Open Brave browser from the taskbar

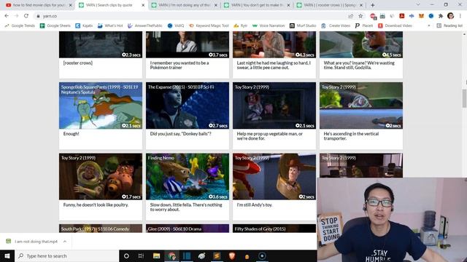pos(232,255)
